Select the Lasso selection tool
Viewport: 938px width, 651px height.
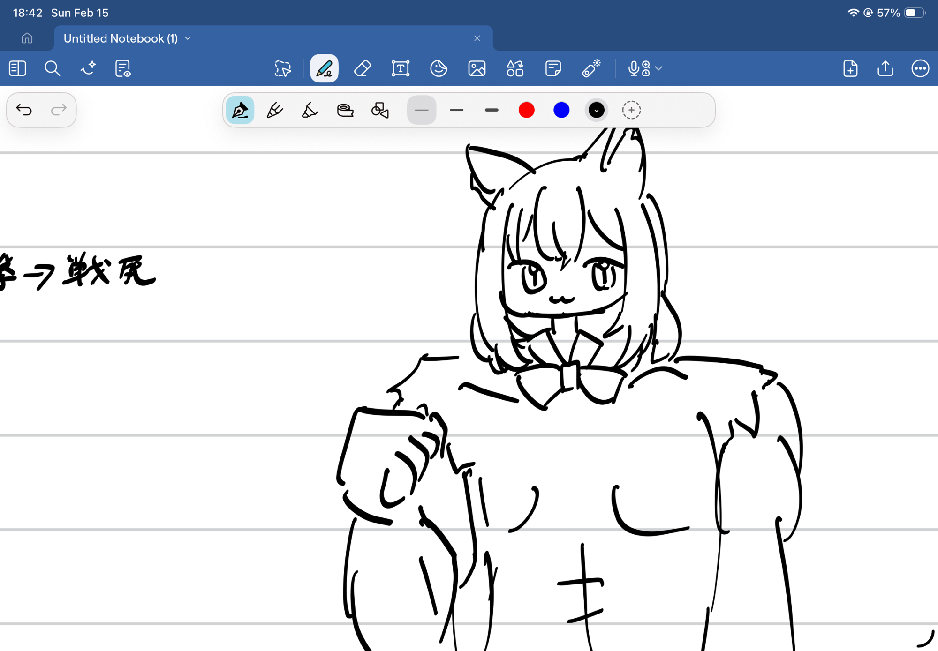point(282,68)
